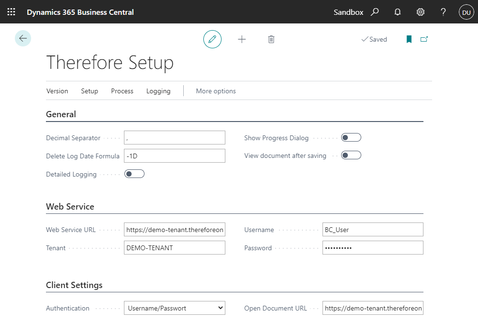
Task: Open the notifications bell
Action: click(398, 12)
